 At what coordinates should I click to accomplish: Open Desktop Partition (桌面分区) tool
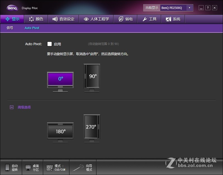pos(32,167)
